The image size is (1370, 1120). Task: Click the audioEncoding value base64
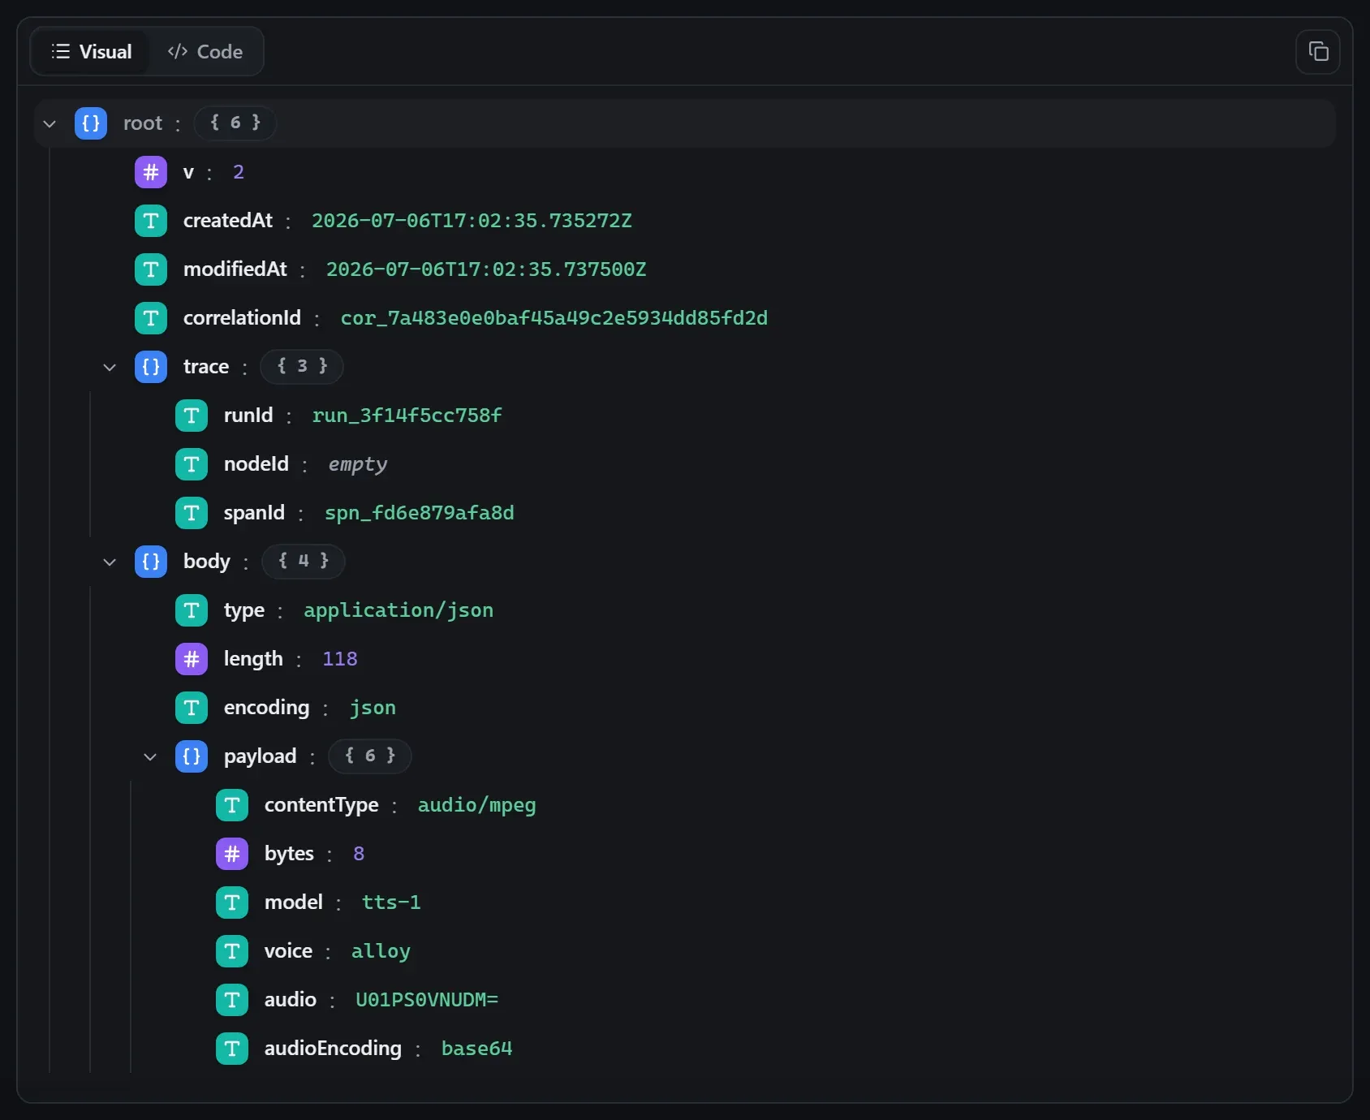[x=477, y=1049]
